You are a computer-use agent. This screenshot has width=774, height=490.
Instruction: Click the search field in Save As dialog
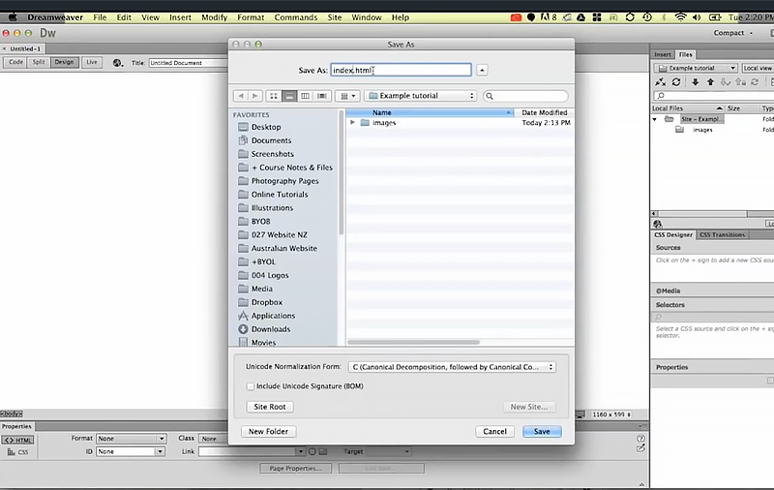pyautogui.click(x=525, y=96)
